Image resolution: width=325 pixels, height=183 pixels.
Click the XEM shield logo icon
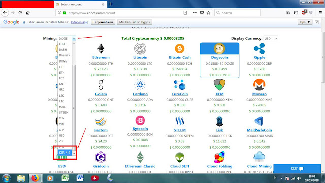[219, 85]
